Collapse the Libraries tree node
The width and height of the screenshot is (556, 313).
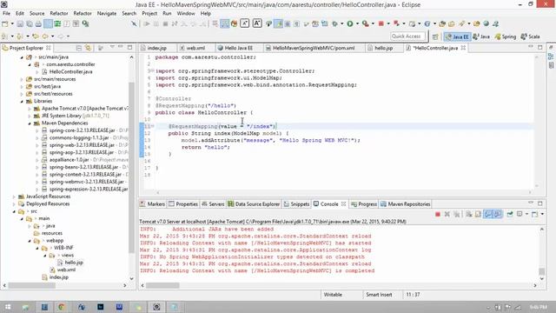(x=22, y=101)
